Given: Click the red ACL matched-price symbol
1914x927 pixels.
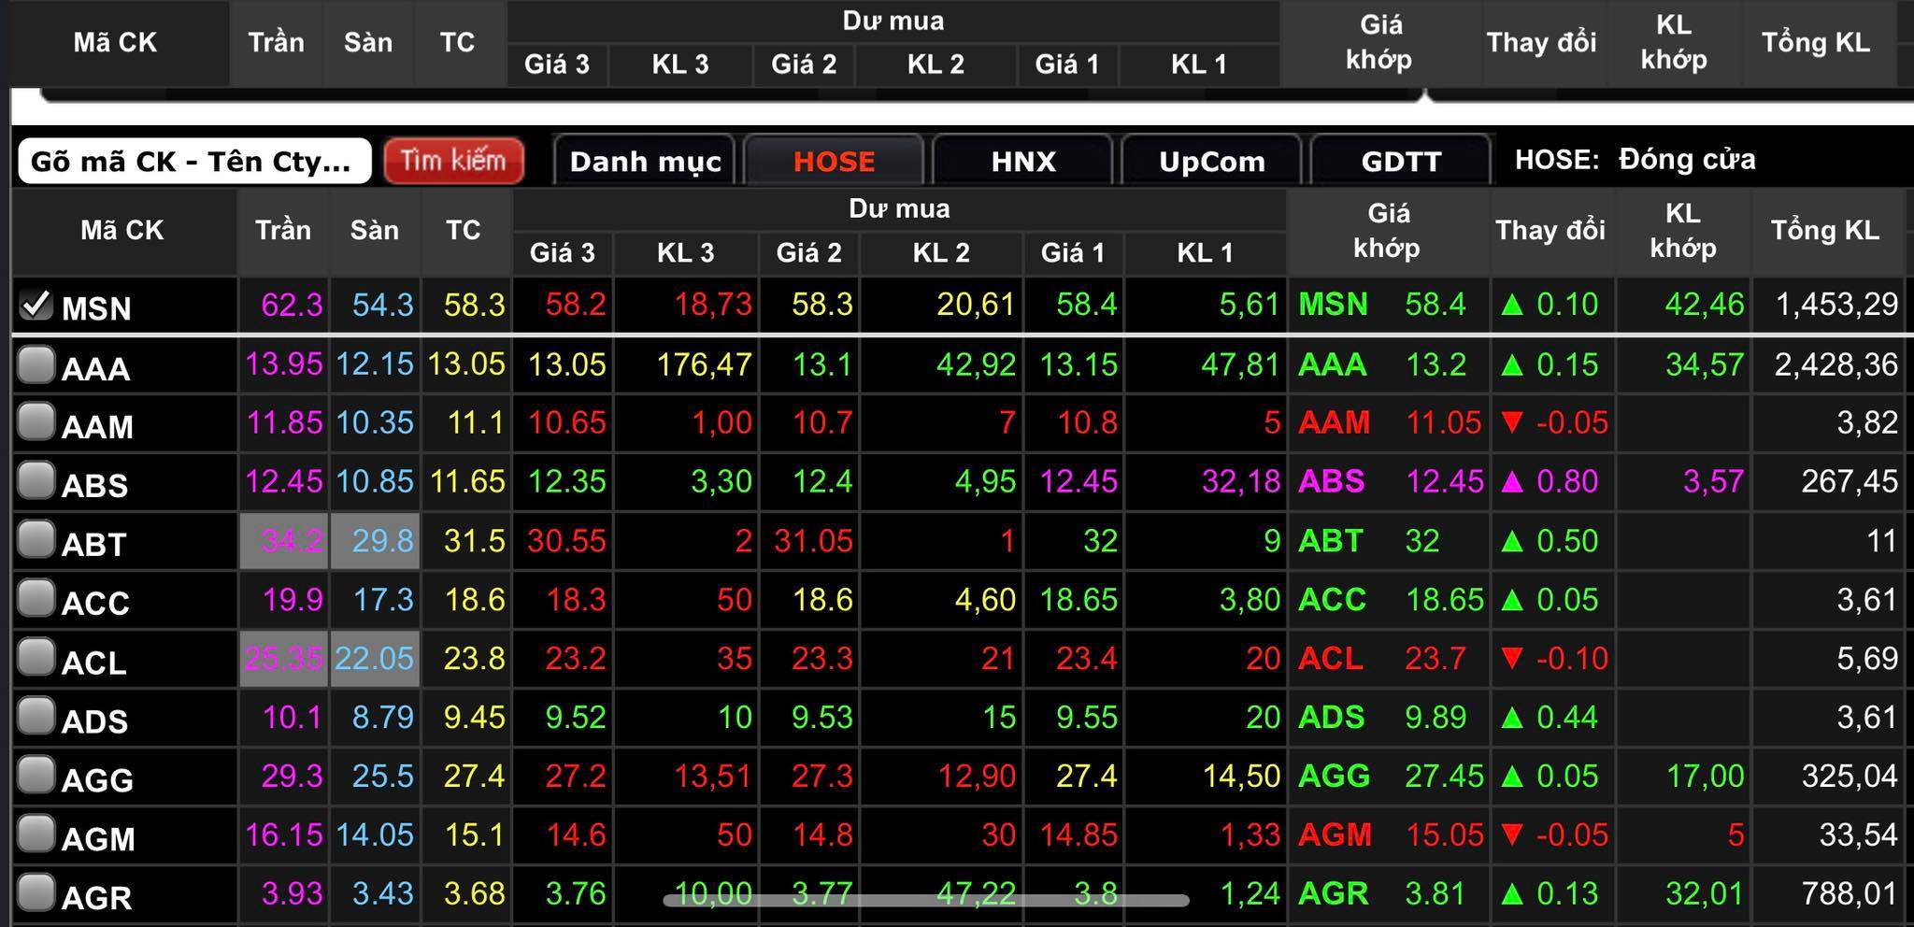Looking at the screenshot, I should 1331,658.
